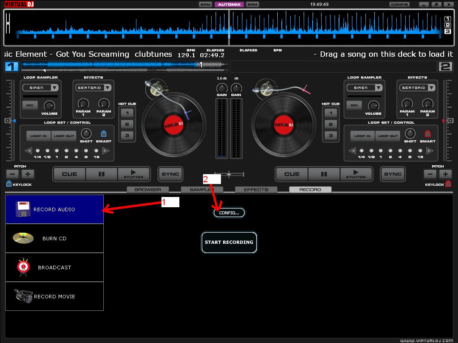
Task: Click the left deck turntable platter
Action: click(x=174, y=125)
